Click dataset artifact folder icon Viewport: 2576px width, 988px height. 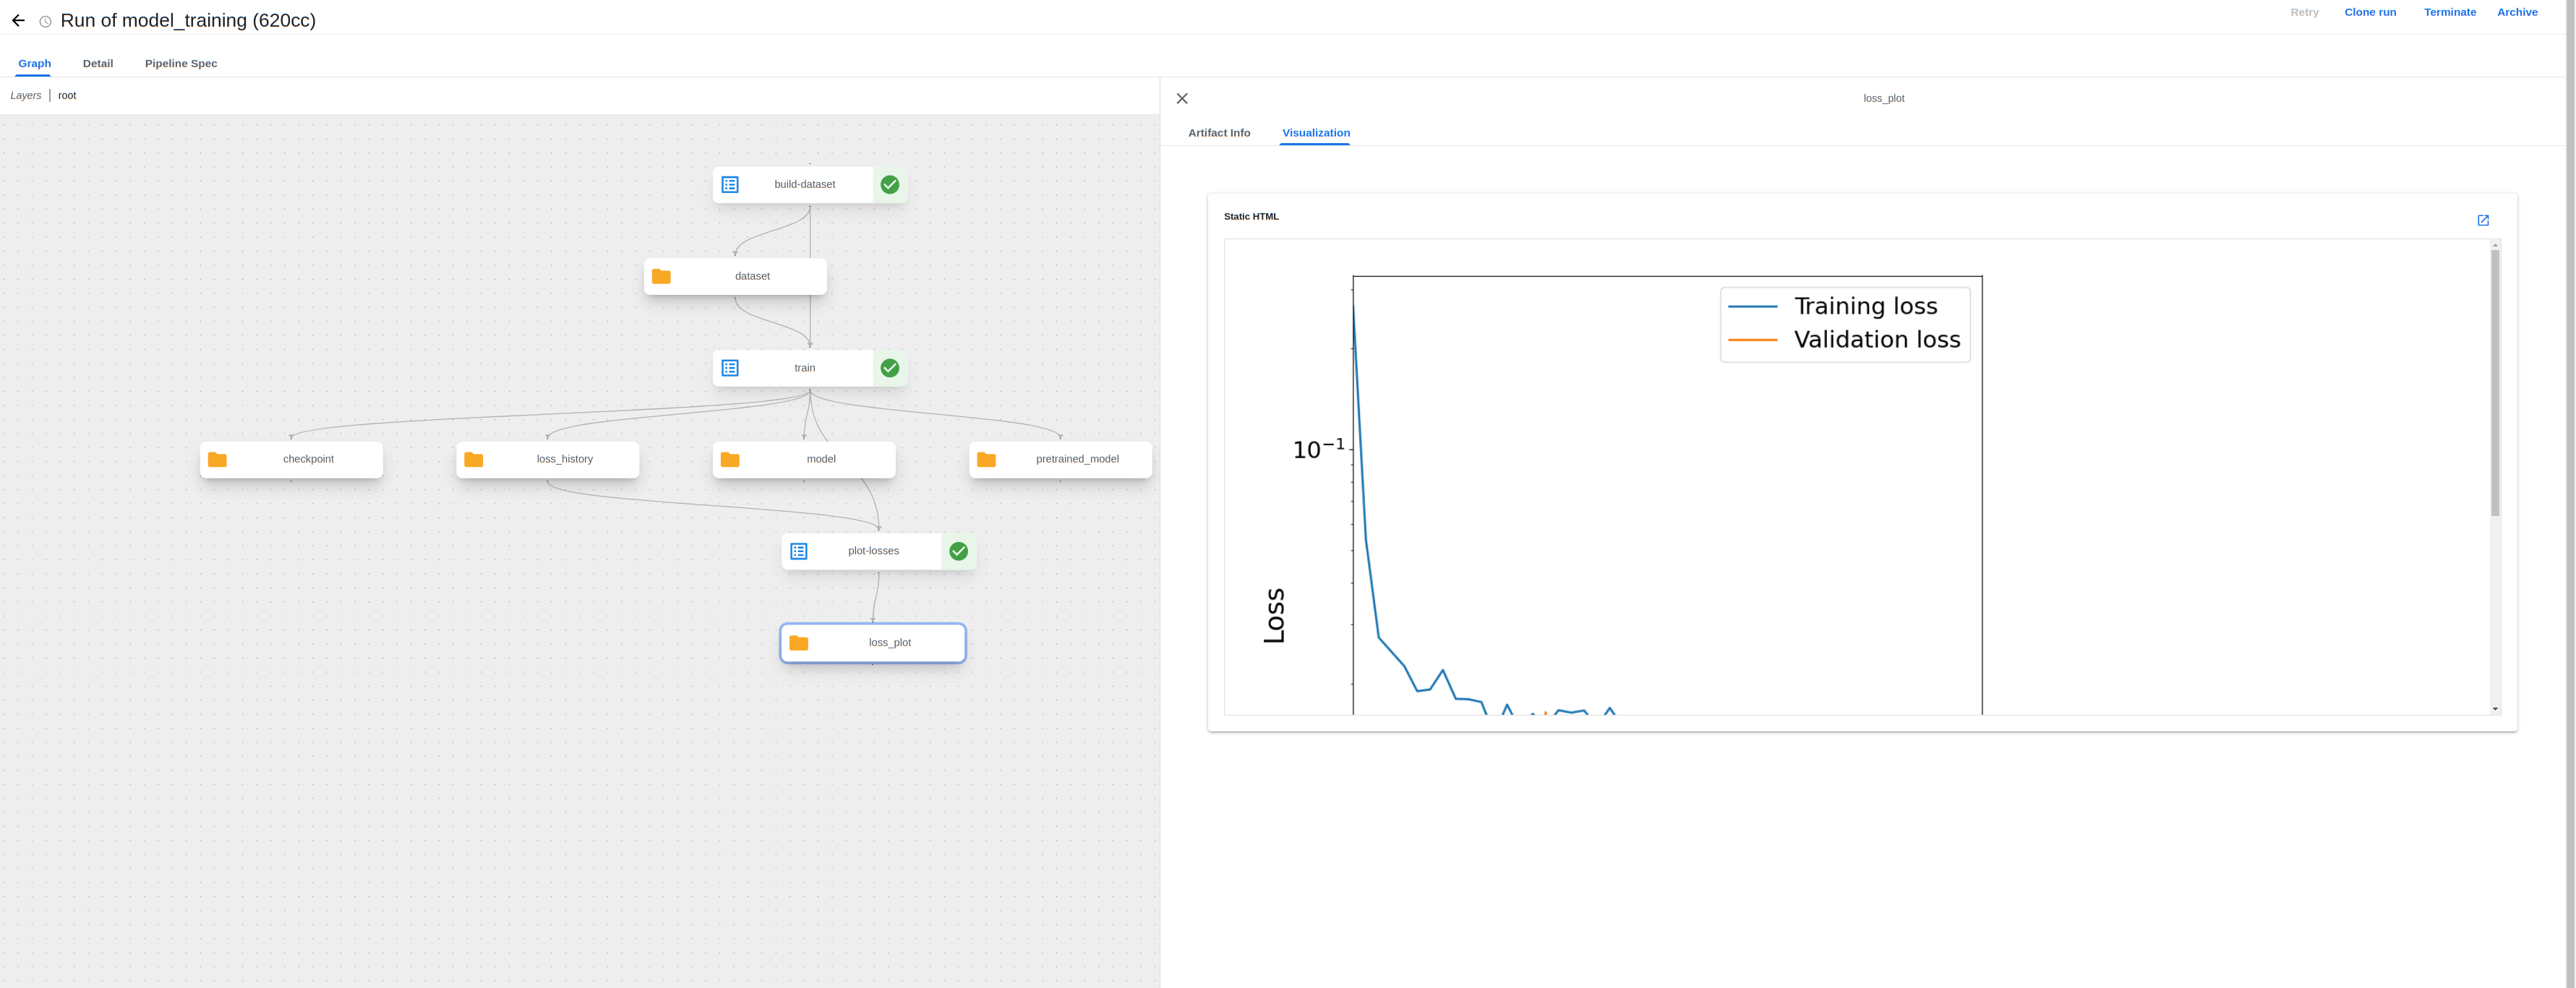tap(661, 276)
